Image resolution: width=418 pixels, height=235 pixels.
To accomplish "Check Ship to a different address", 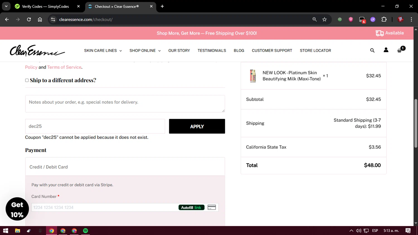I will coord(27,80).
